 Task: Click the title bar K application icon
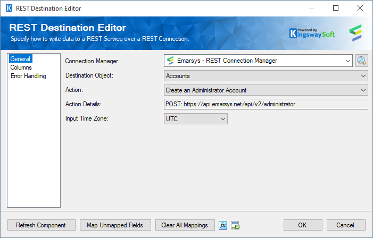[x=9, y=8]
